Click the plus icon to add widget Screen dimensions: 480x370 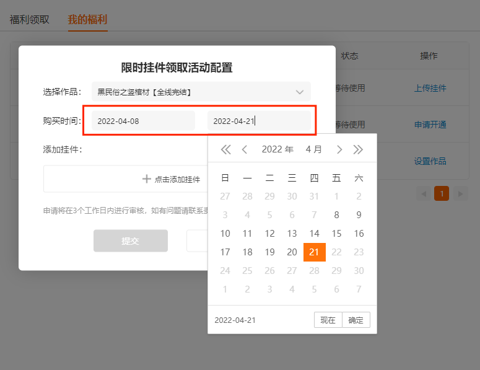[147, 179]
